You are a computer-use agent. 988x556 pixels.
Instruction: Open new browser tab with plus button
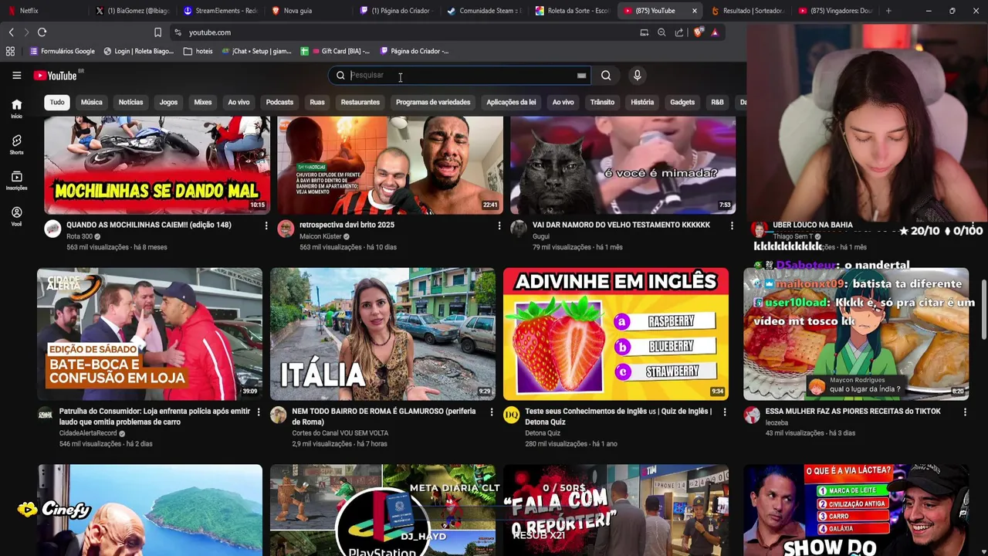(888, 11)
